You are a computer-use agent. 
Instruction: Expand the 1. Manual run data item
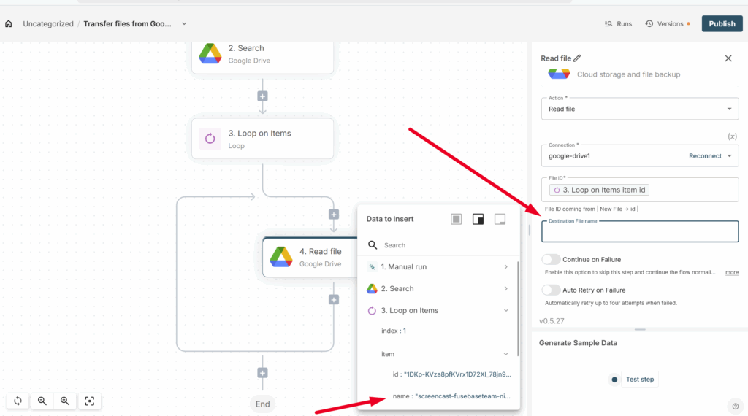pos(505,267)
